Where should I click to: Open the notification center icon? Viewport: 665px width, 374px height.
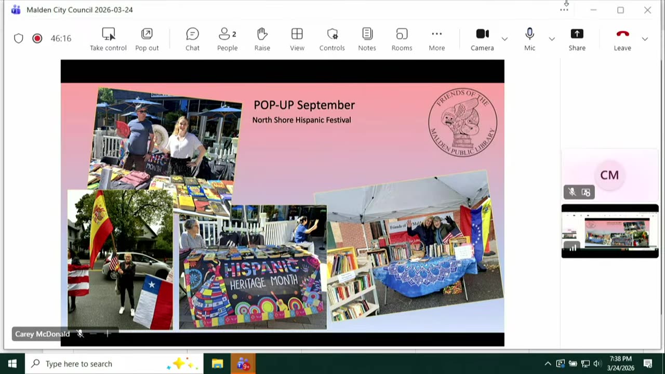point(648,364)
